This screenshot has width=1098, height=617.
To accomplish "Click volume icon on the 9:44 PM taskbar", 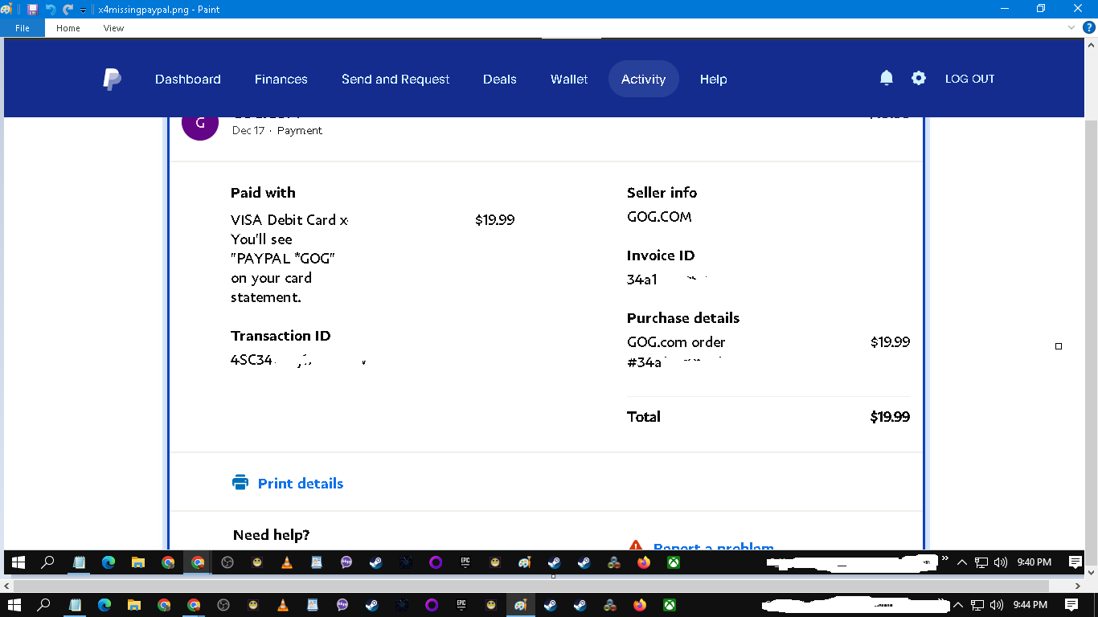I will tap(998, 605).
